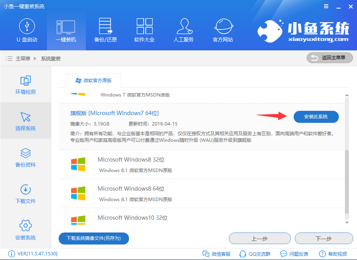Viewport: 357px width, 260px height.
Task: Click the 小鱼系统 logo
Action: click(303, 31)
